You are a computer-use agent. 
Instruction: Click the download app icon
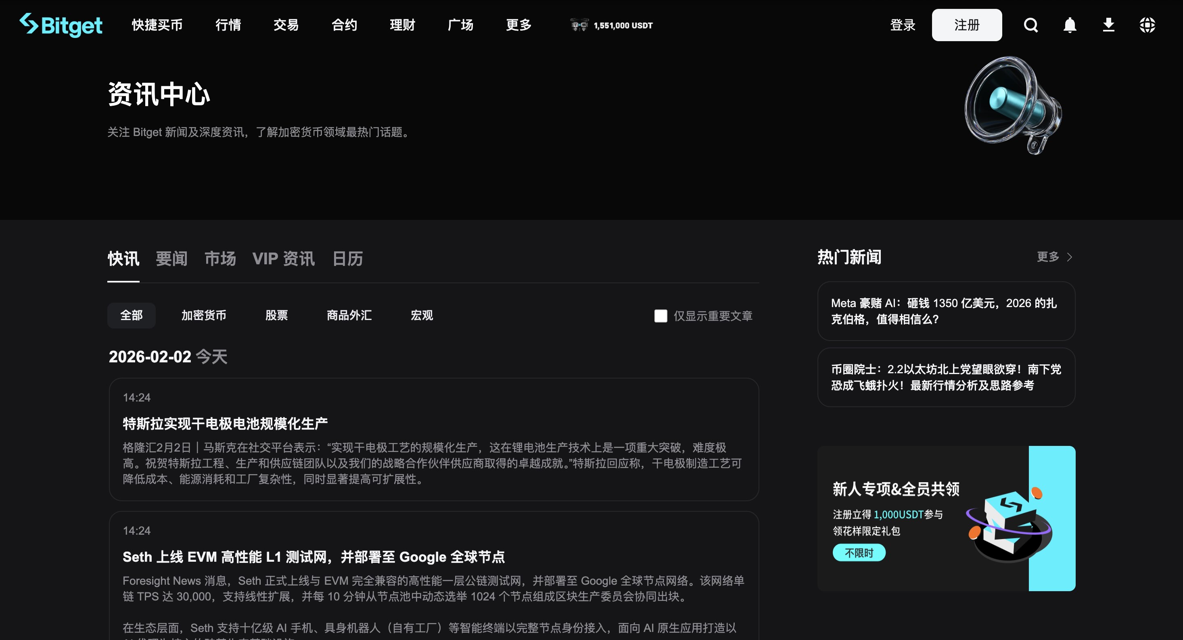(1109, 25)
